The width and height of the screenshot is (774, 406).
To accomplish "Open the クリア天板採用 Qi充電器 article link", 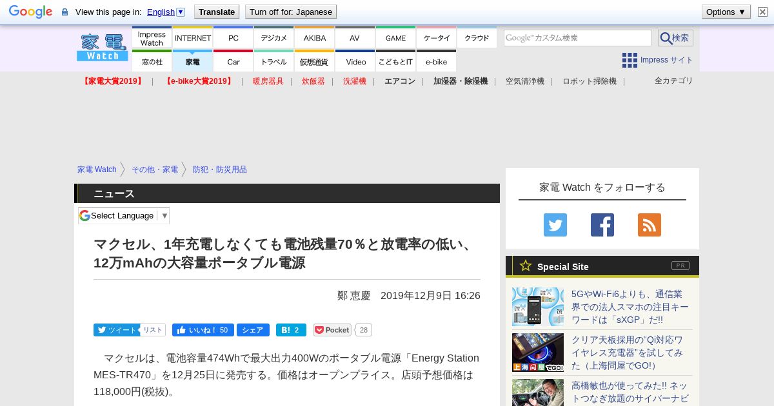I will [x=627, y=353].
